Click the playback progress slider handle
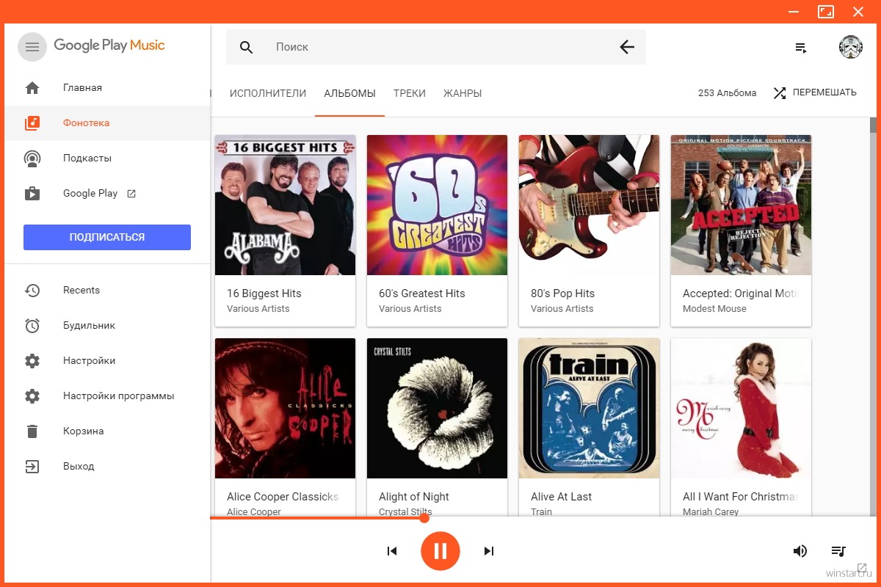Viewport: 881px width, 587px height. 424,518
